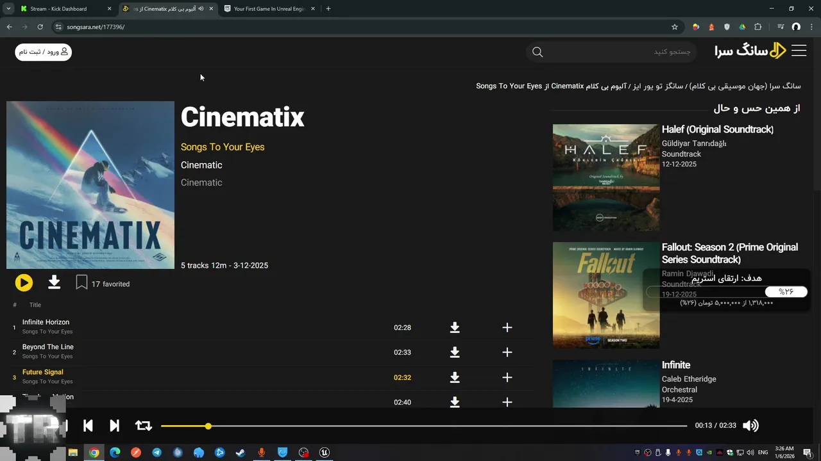Open the gray Cinematic style link
821x461 pixels.
pyautogui.click(x=201, y=182)
